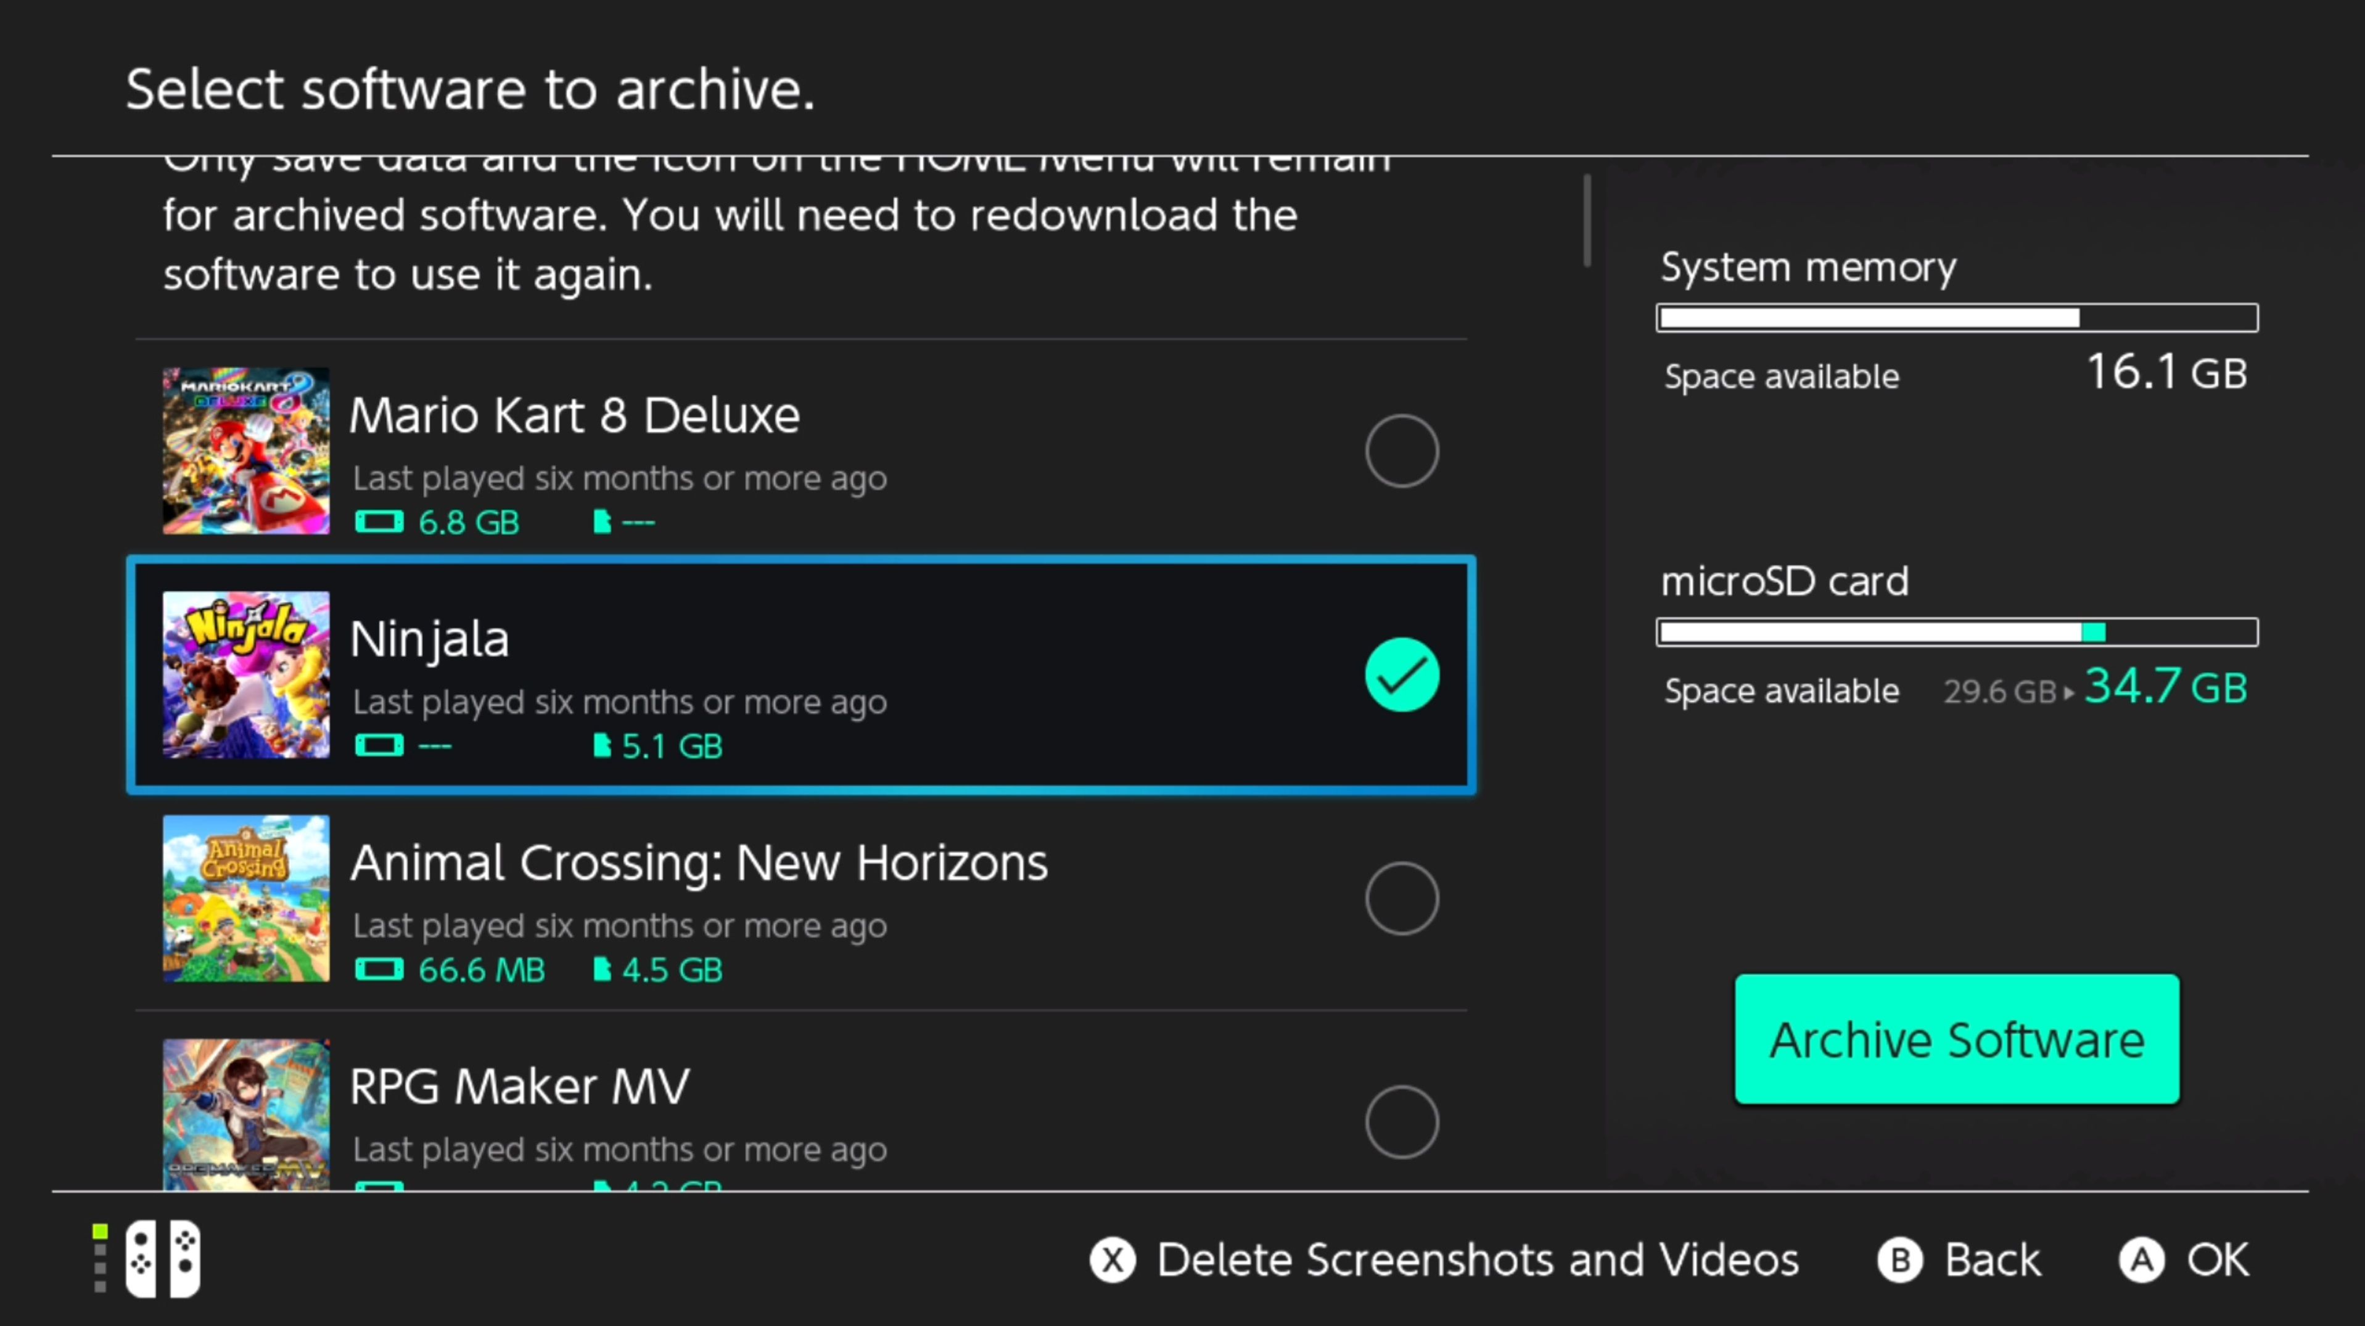
Task: Click Animal Crossing's microSD 4.5 GB icon
Action: (601, 969)
